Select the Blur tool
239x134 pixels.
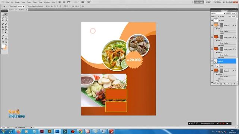(x=3, y=32)
